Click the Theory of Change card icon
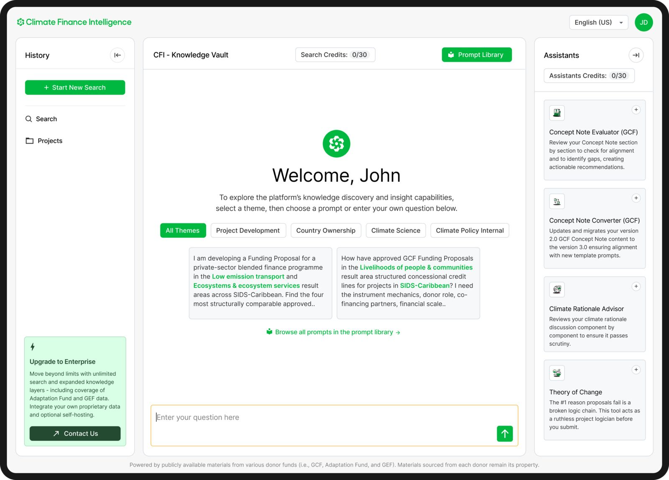669x480 pixels. 557,373
